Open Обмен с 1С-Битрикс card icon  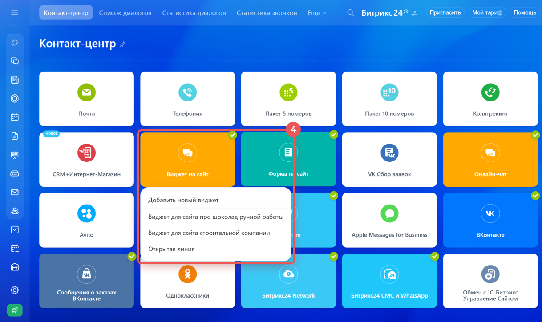click(x=490, y=274)
